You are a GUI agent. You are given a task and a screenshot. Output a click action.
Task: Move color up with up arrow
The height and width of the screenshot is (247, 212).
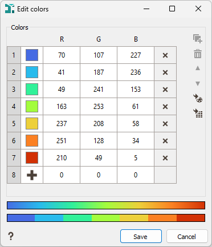[x=198, y=68]
